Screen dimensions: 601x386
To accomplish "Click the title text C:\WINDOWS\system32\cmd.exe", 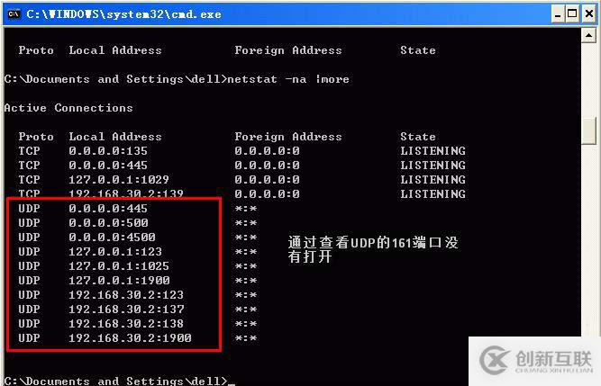I will point(123,14).
